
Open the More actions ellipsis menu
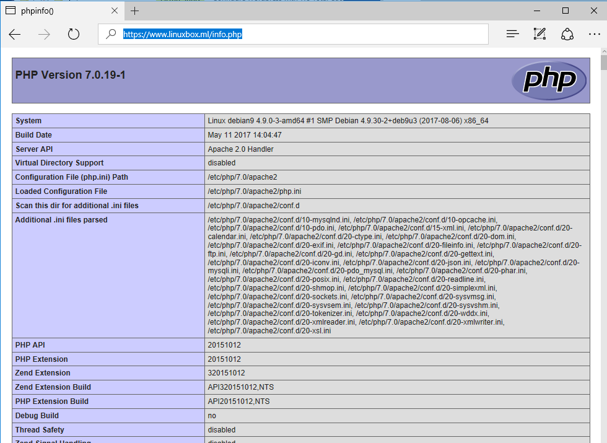point(594,34)
